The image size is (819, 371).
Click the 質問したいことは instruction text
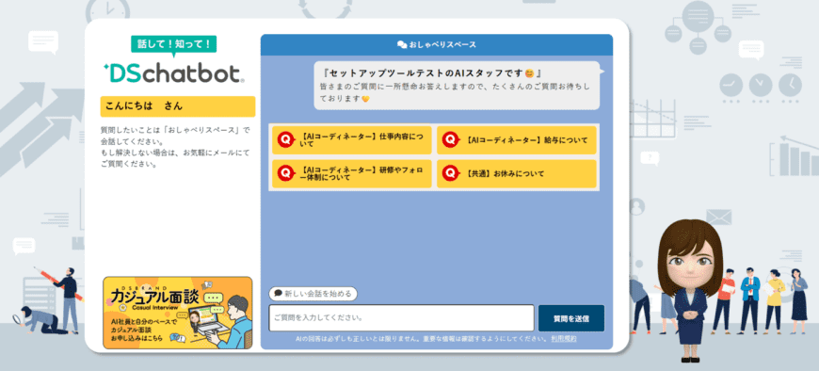[x=175, y=147]
